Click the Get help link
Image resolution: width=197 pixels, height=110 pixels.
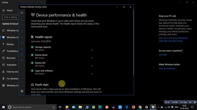click(163, 55)
